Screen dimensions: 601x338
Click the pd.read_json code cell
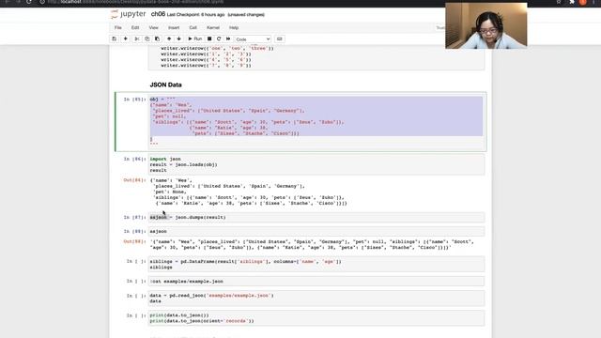[x=316, y=299]
